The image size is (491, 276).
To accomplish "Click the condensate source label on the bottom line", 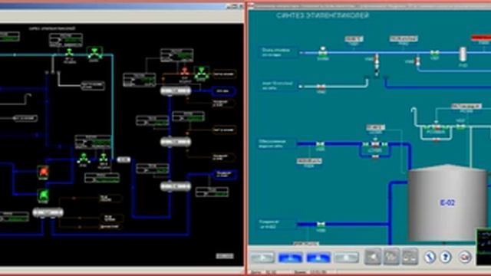I will click(x=277, y=224).
